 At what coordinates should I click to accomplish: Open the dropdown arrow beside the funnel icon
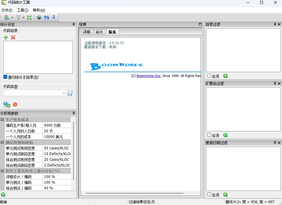(x=23, y=17)
